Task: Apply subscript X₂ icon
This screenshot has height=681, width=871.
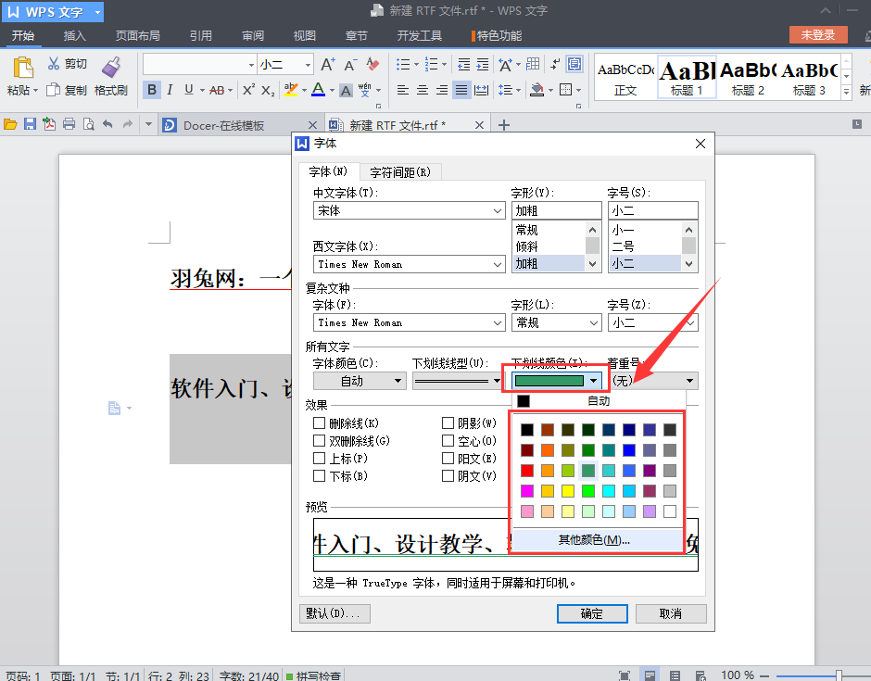Action: tap(268, 90)
